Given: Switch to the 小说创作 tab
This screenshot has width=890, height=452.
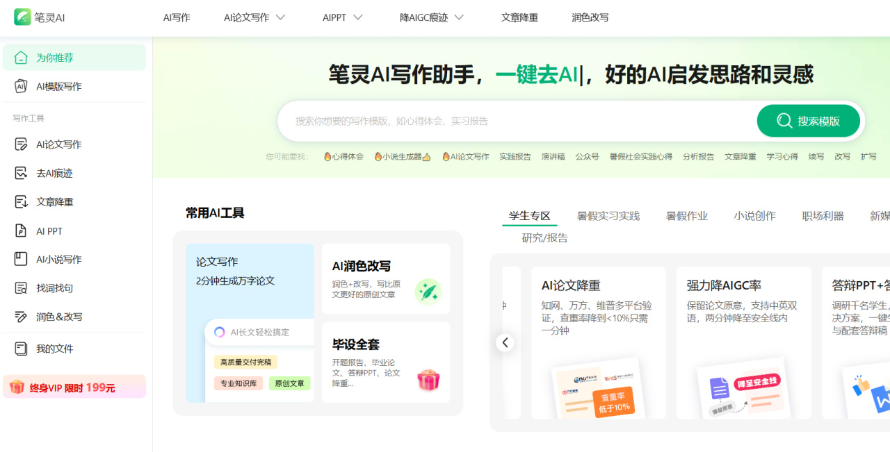Looking at the screenshot, I should [x=755, y=216].
